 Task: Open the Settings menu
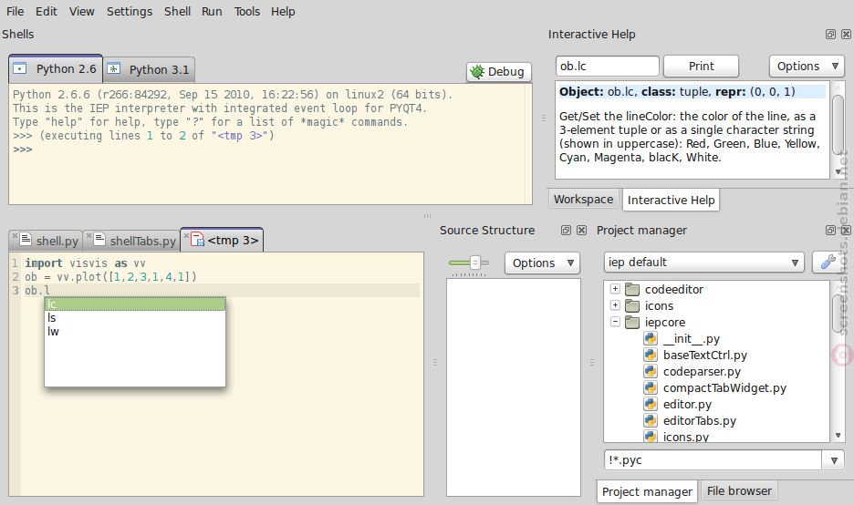coord(129,12)
